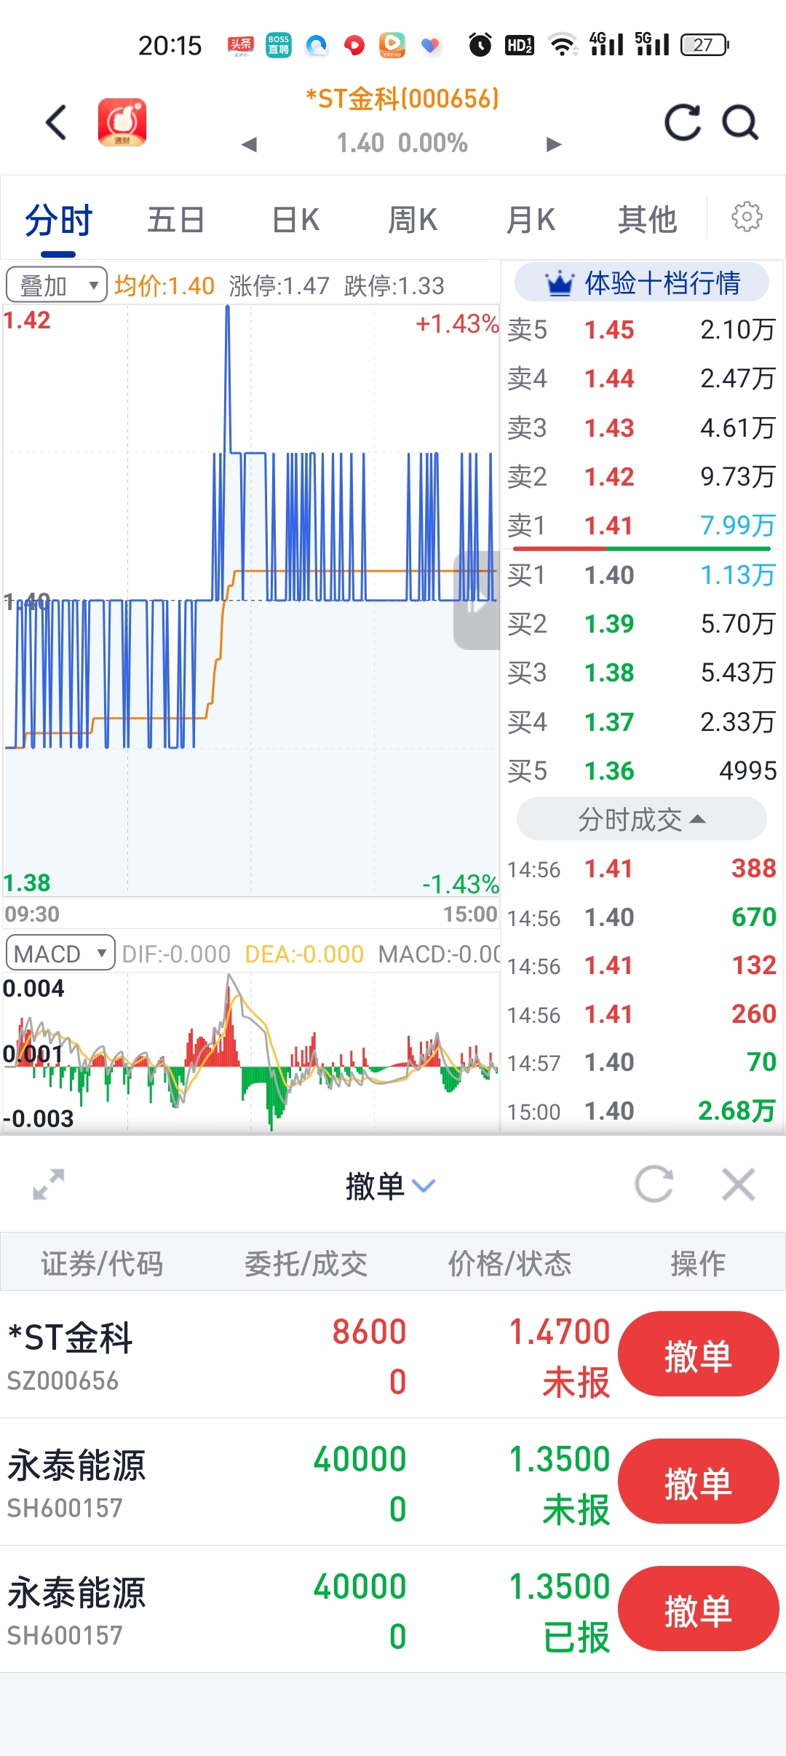Open the red app logo icon
Image resolution: width=786 pixels, height=1756 pixels.
pyautogui.click(x=122, y=122)
